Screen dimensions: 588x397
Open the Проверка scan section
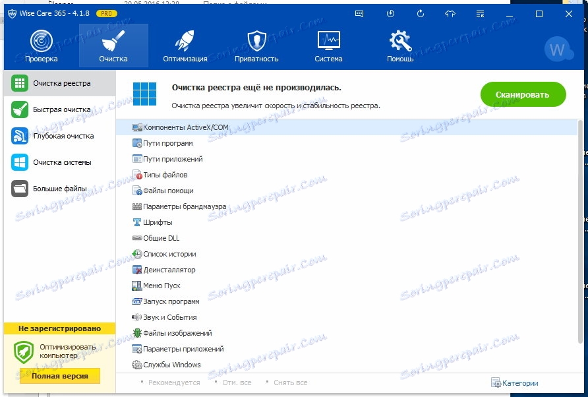pyautogui.click(x=42, y=46)
